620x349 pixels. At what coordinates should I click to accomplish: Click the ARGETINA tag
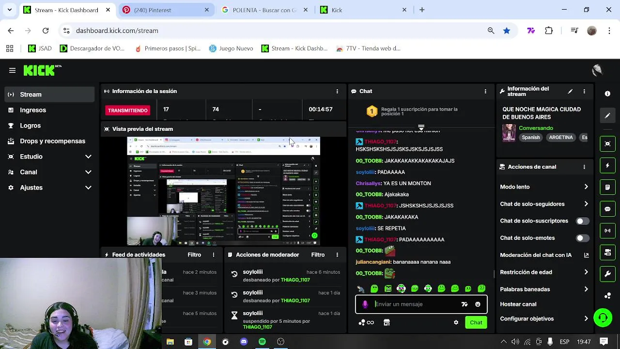561,137
